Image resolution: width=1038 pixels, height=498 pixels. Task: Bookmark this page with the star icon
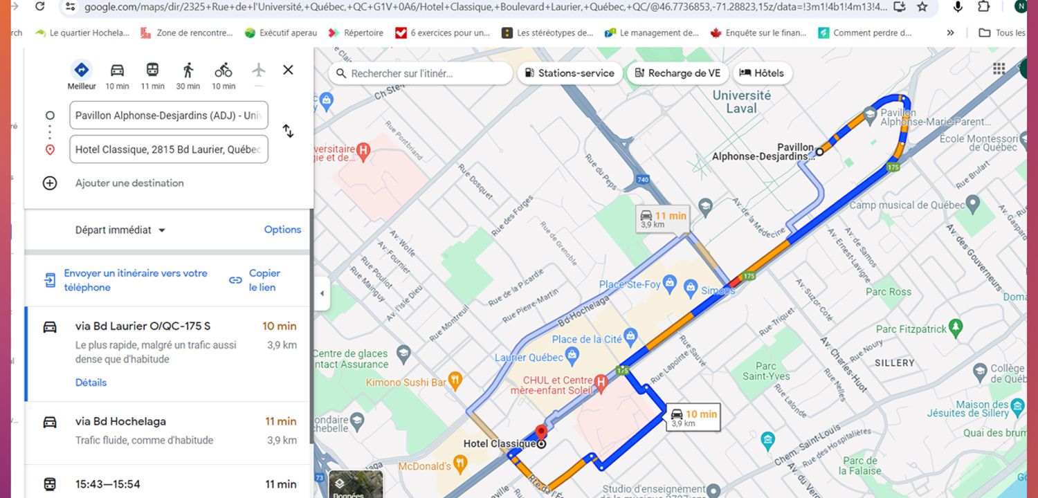pos(922,7)
